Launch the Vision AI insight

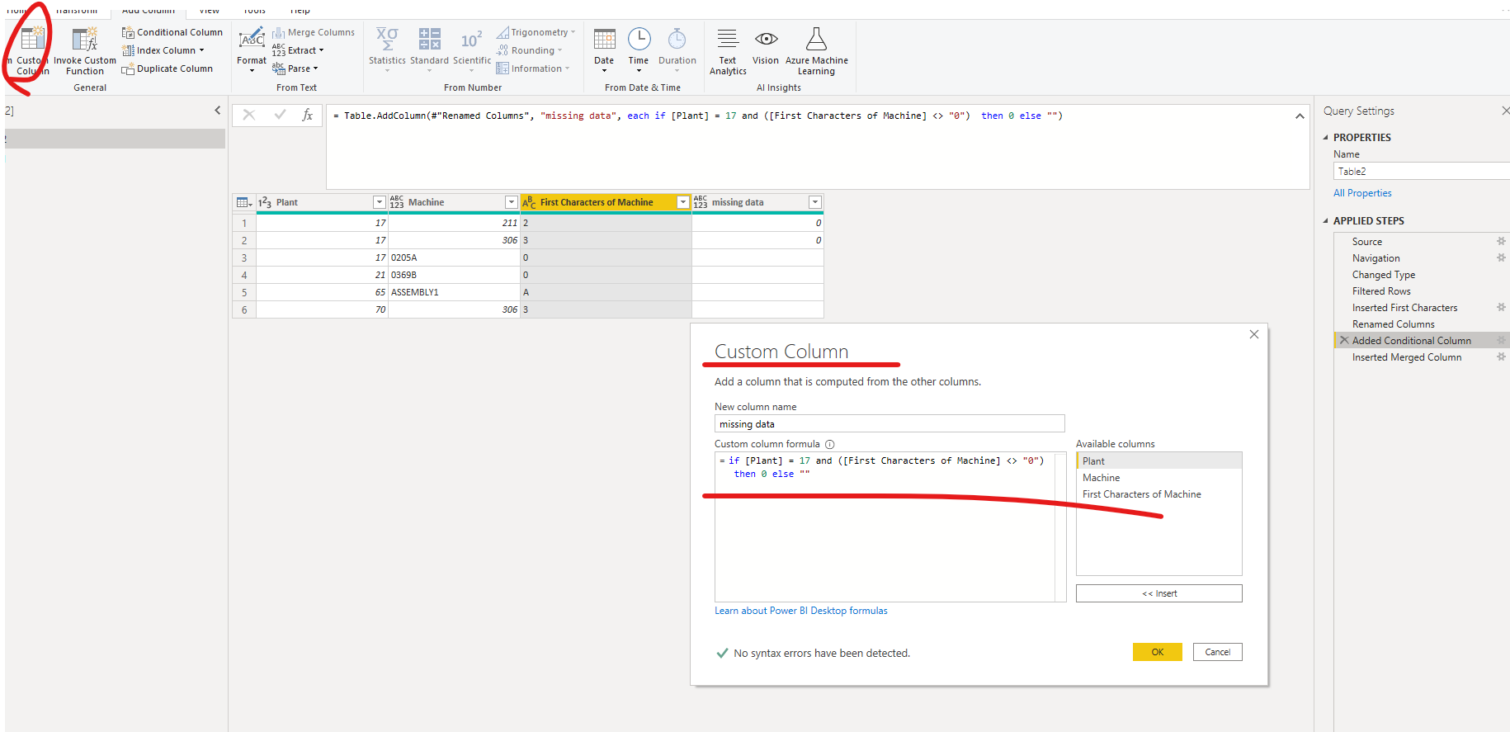766,46
